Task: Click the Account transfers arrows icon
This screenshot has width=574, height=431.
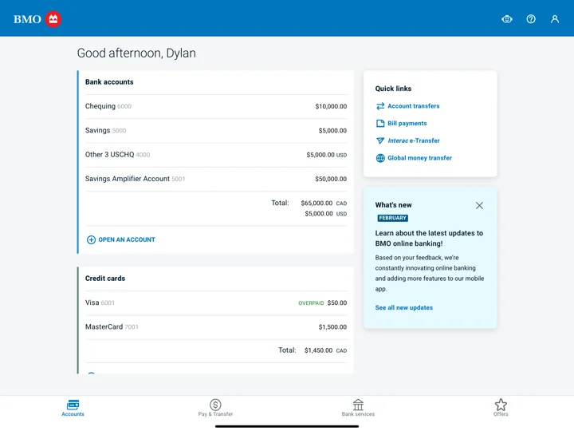Action: tap(380, 106)
